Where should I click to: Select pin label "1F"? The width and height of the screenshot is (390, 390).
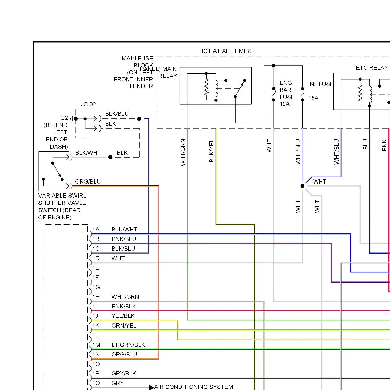pos(96,277)
